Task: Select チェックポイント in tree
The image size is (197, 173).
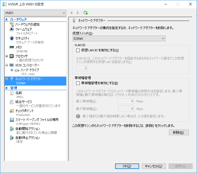Action: coord(25,111)
